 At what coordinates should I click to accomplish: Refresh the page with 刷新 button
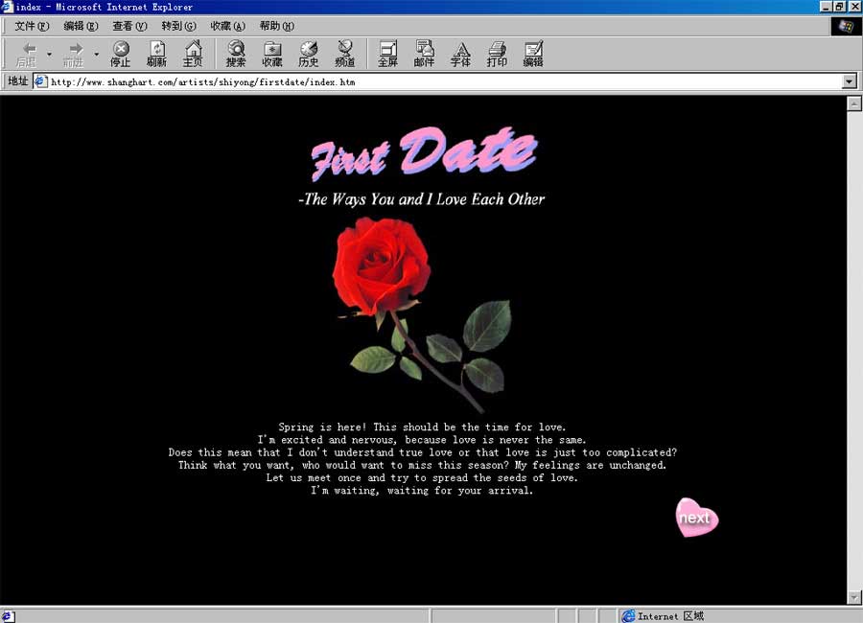tap(157, 54)
